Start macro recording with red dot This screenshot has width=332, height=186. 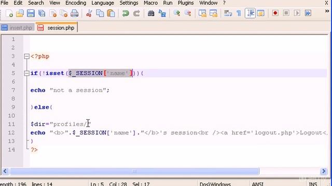[275, 13]
